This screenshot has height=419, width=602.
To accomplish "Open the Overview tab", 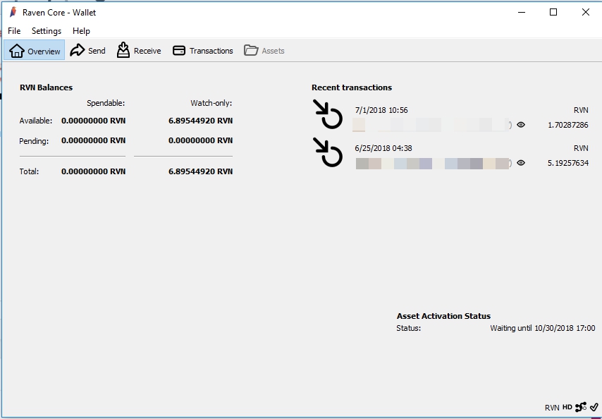I will tap(35, 50).
